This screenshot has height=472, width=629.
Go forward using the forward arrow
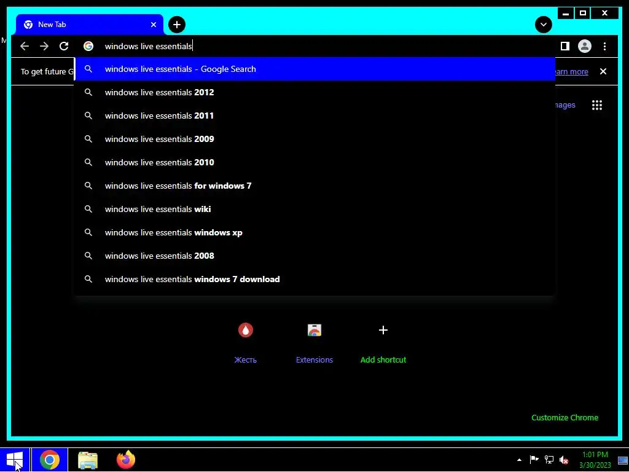[x=44, y=46]
